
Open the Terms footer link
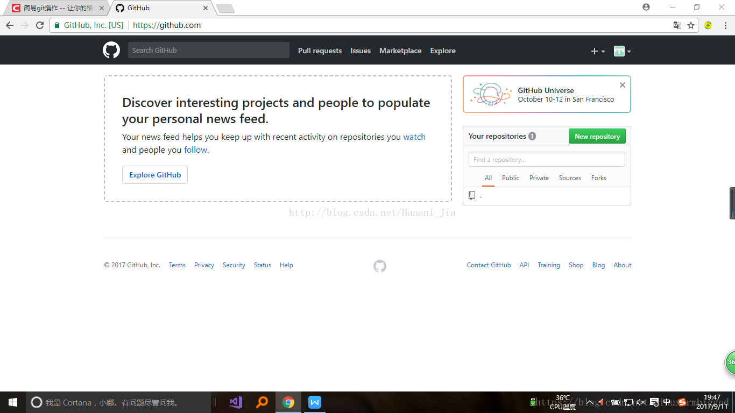177,265
